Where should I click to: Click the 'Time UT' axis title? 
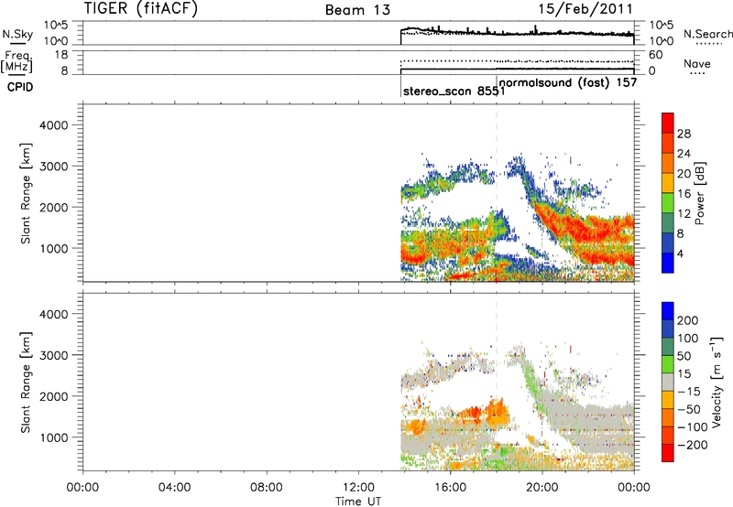point(358,502)
